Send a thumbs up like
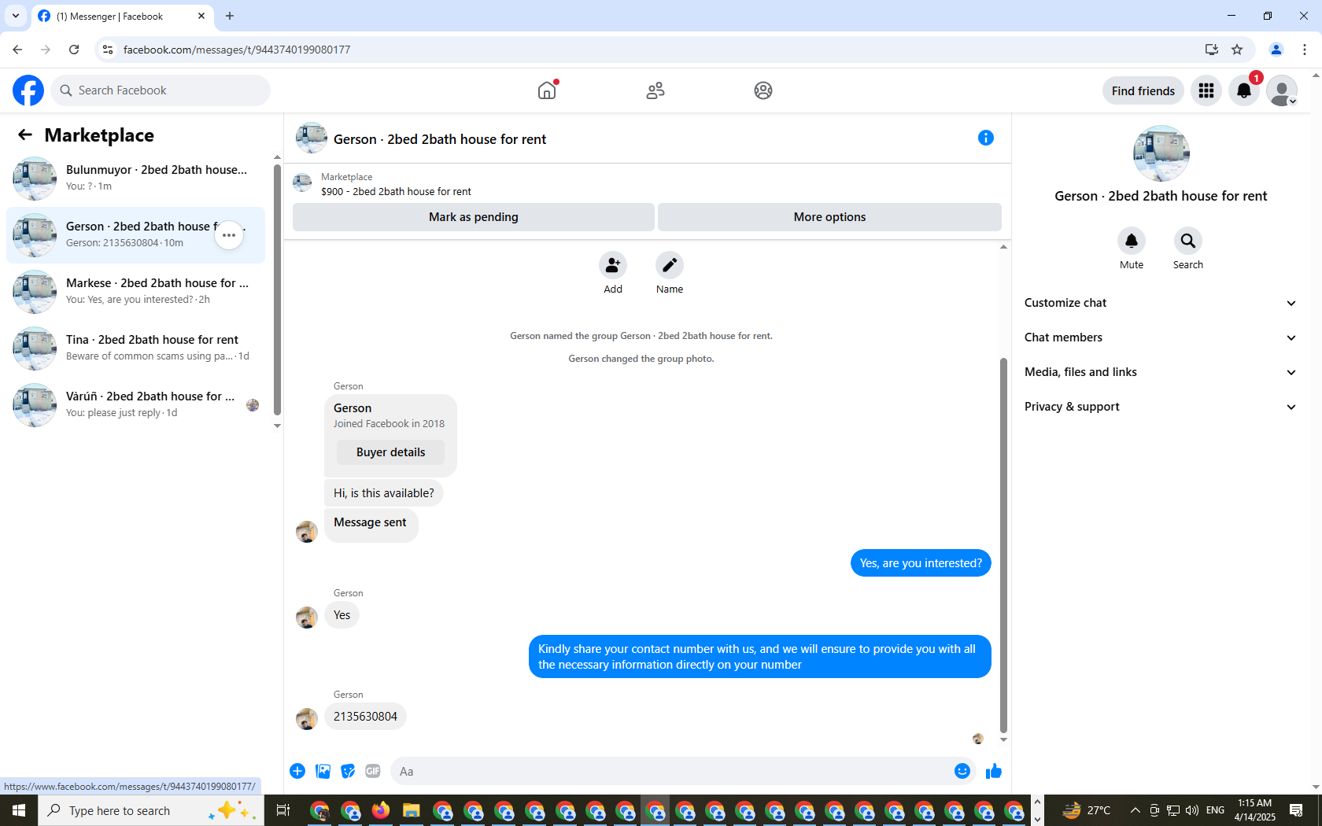 [993, 771]
